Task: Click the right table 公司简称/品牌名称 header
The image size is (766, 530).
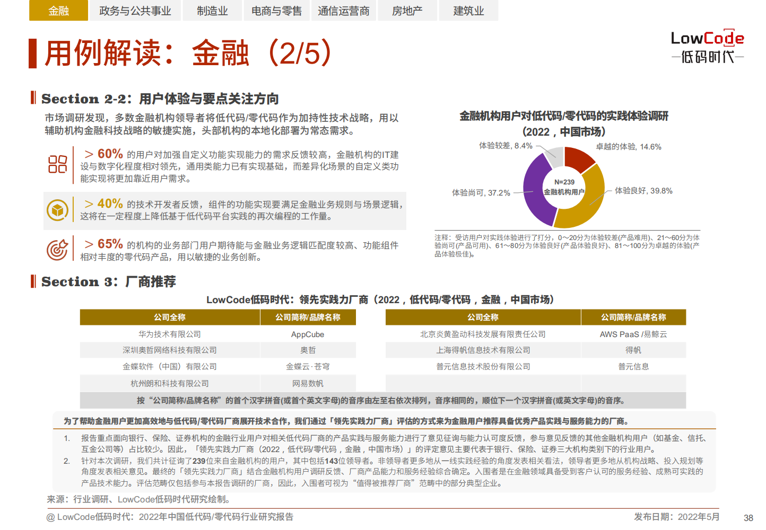Action: pyautogui.click(x=633, y=317)
